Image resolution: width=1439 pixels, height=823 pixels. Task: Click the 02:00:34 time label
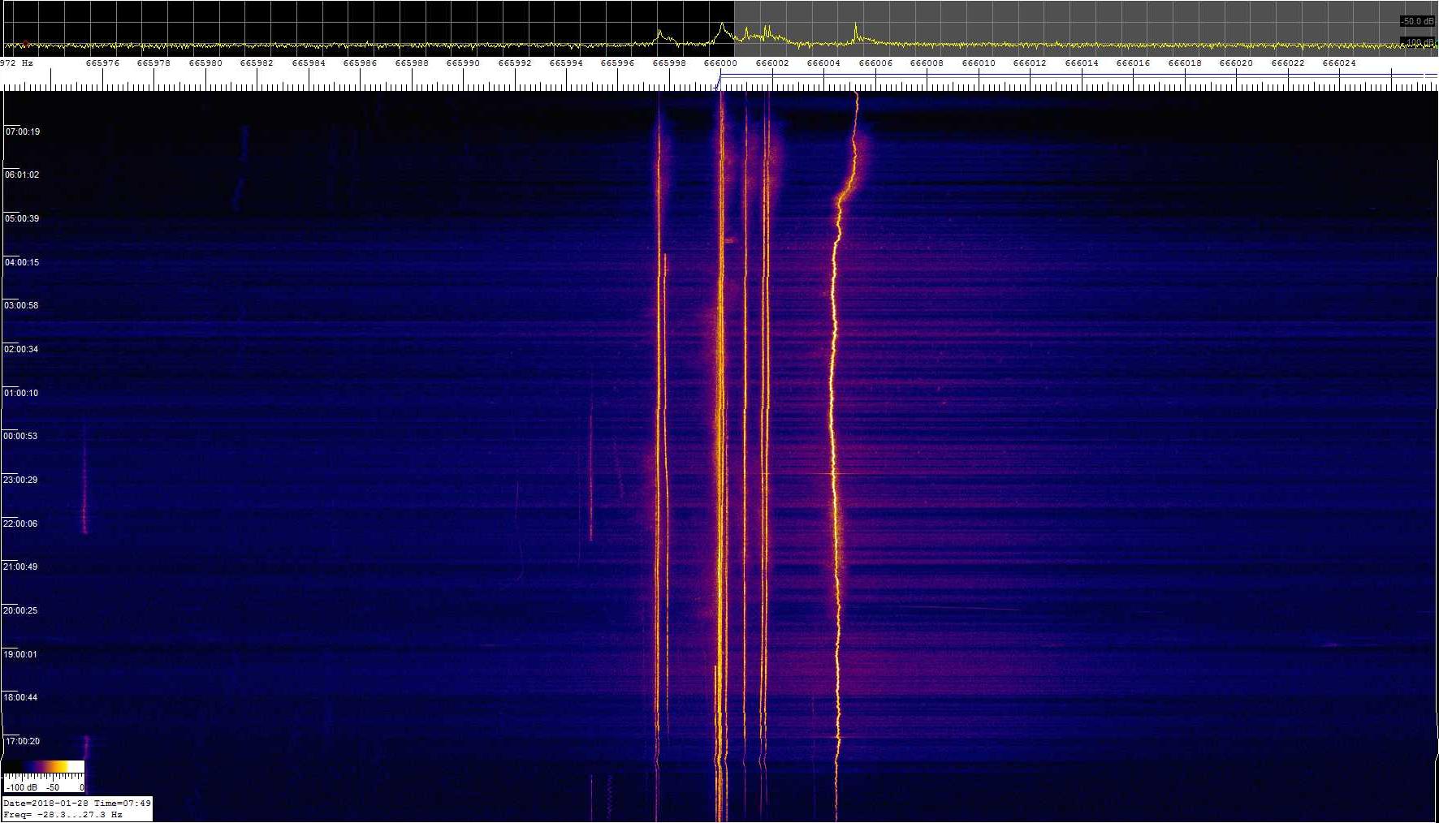tap(21, 349)
